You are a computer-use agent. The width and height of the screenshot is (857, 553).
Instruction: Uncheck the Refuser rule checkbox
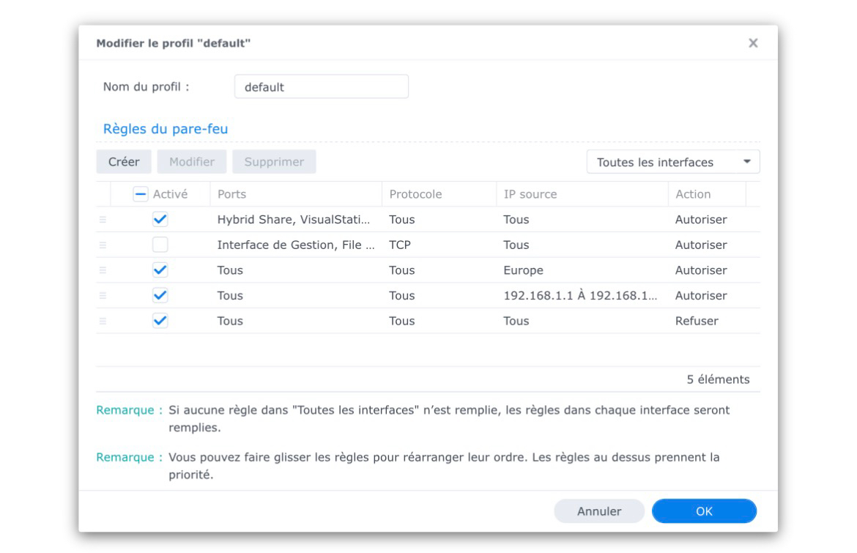[160, 321]
